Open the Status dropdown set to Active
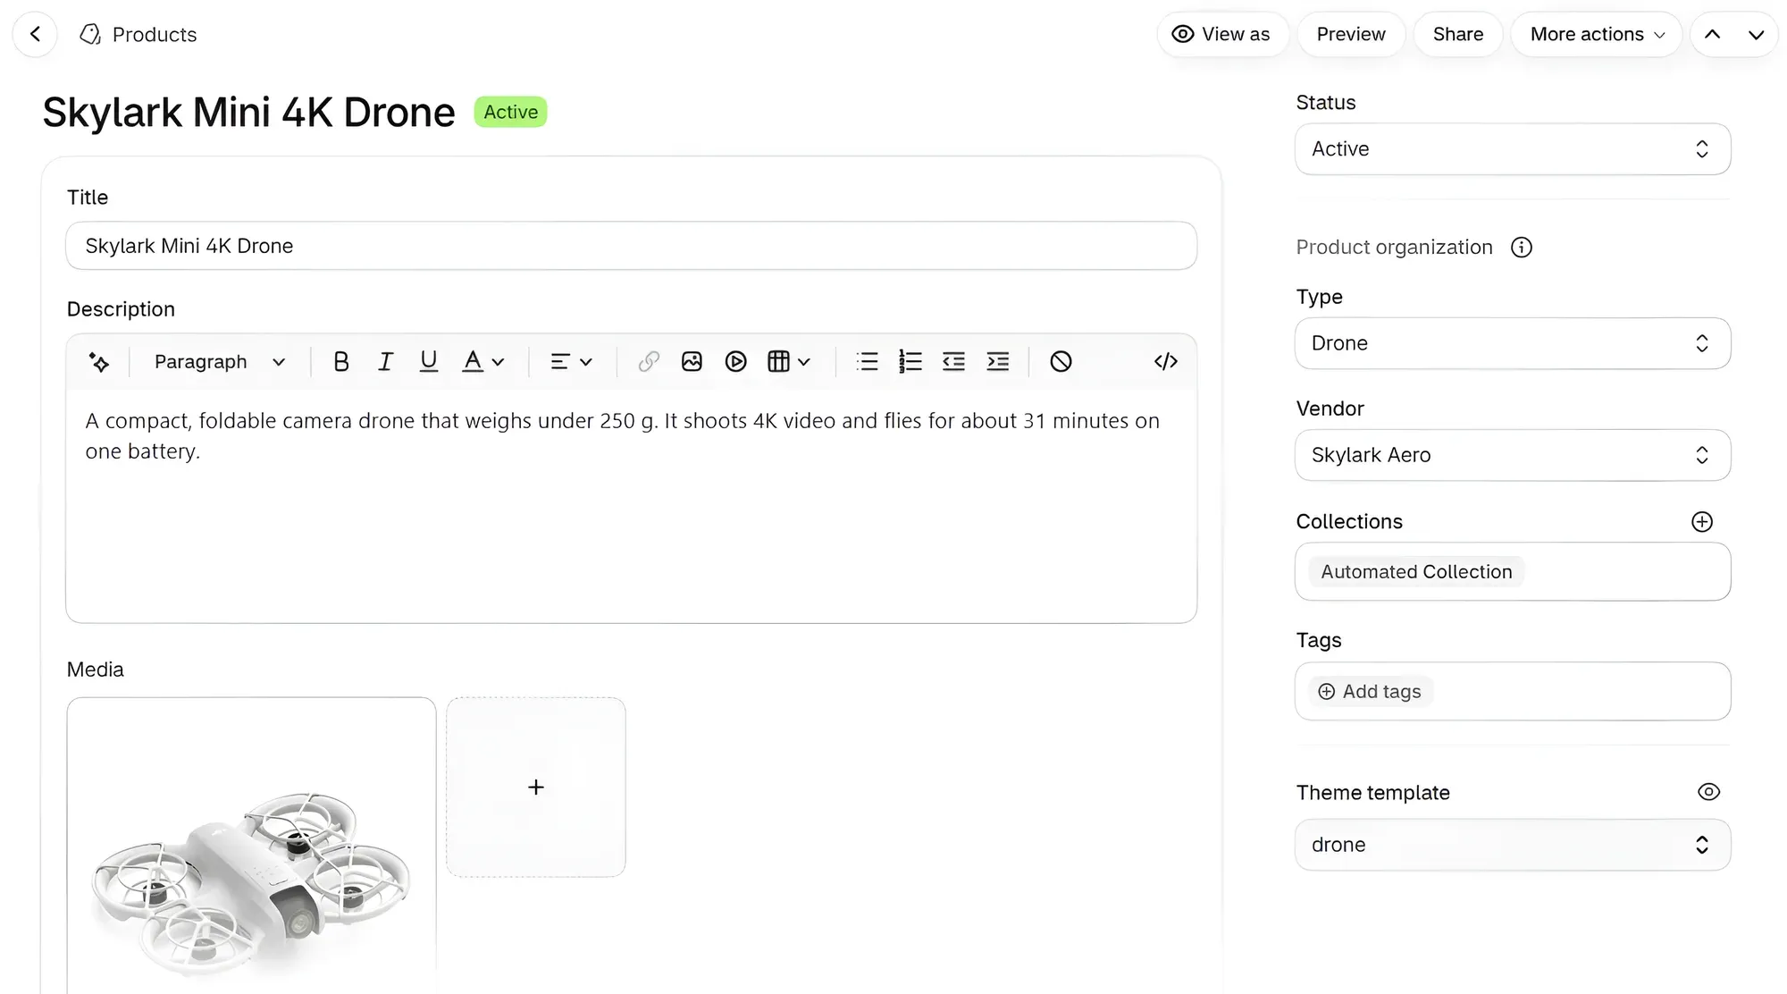Image resolution: width=1787 pixels, height=994 pixels. (1513, 149)
